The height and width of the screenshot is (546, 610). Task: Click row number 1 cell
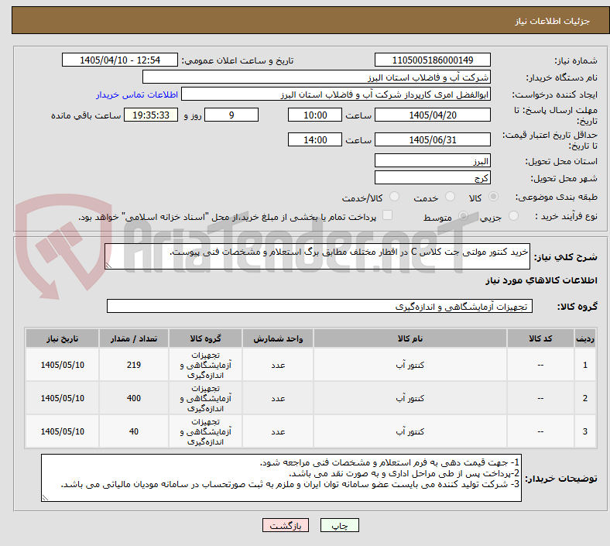pyautogui.click(x=584, y=365)
